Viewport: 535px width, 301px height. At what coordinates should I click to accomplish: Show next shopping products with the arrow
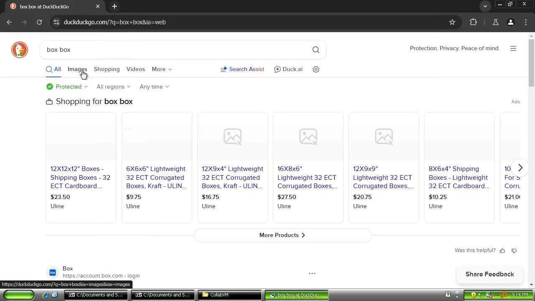pos(520,168)
